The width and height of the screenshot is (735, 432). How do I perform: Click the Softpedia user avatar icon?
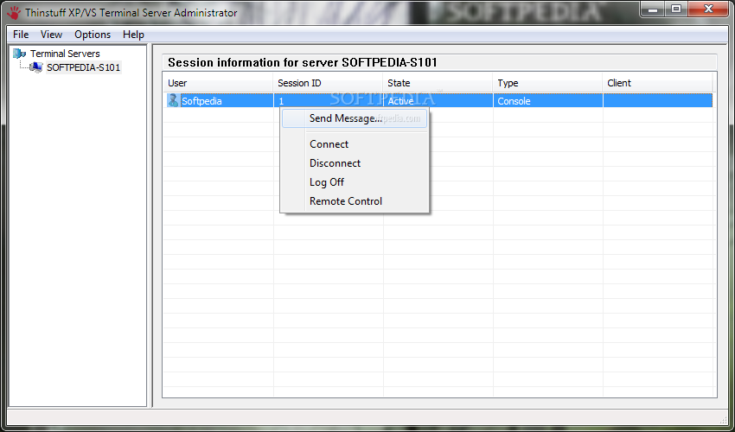[x=173, y=101]
